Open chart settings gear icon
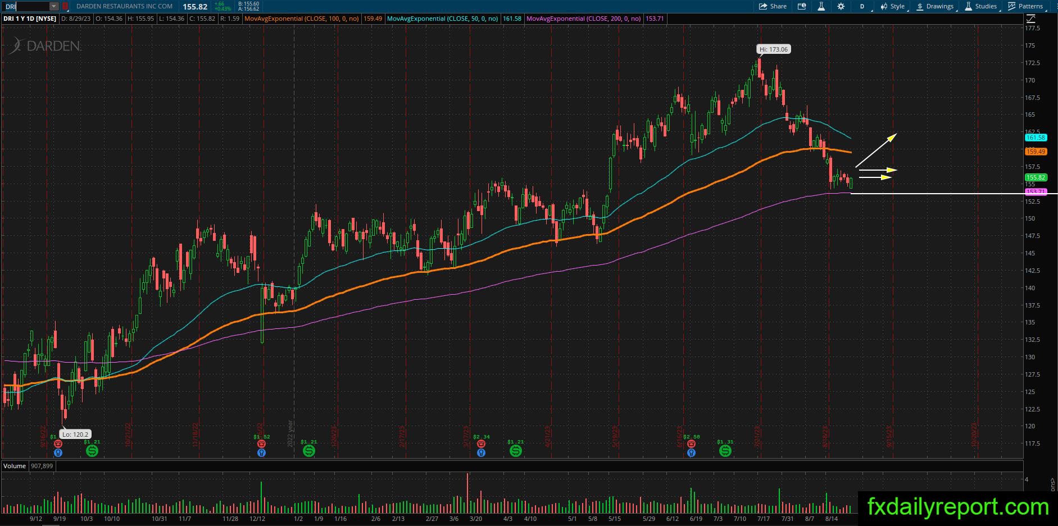The height and width of the screenshot is (526, 1058). (x=841, y=6)
